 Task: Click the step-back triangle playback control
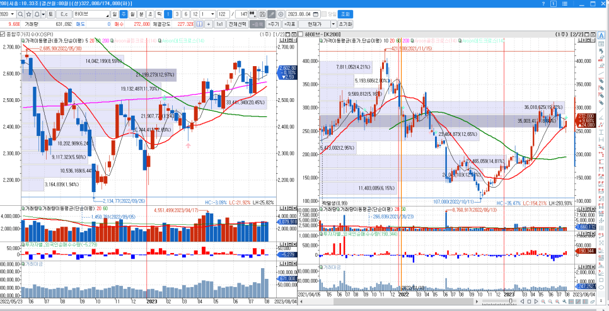point(523,302)
